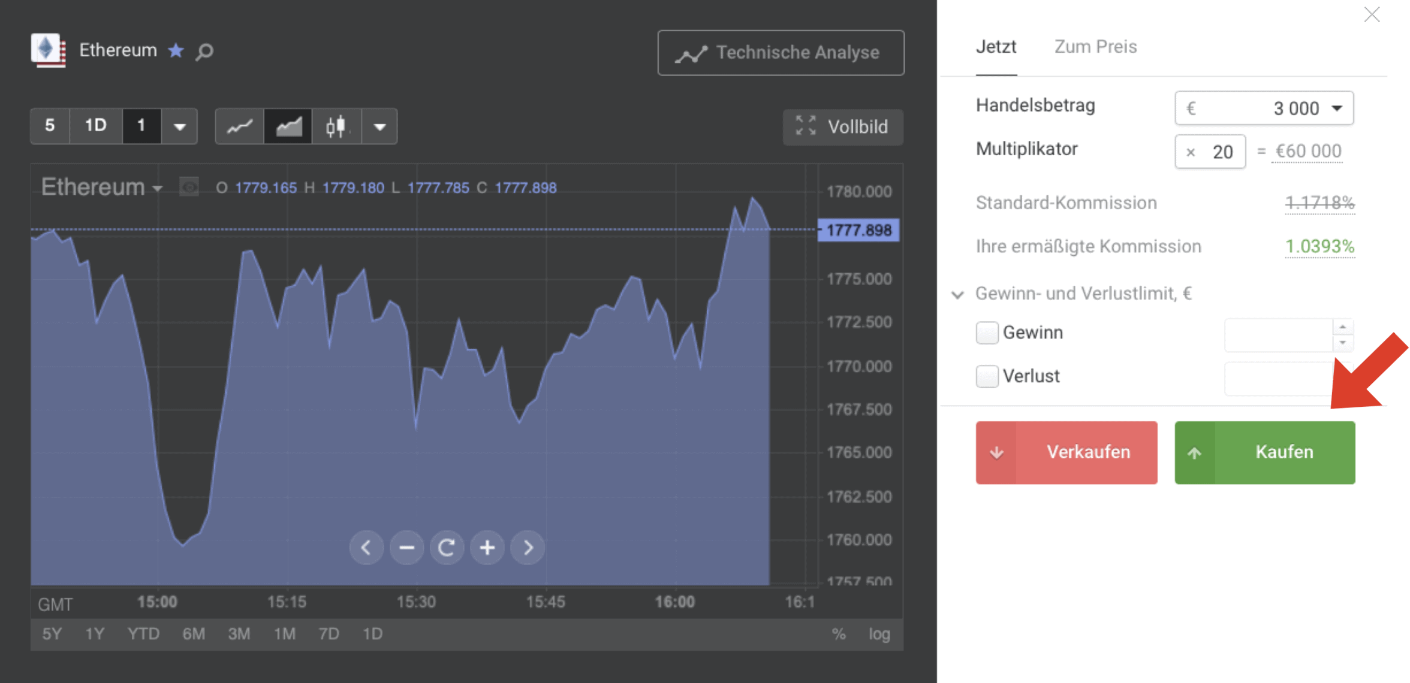Click the Ethereum asset logo icon

48,50
